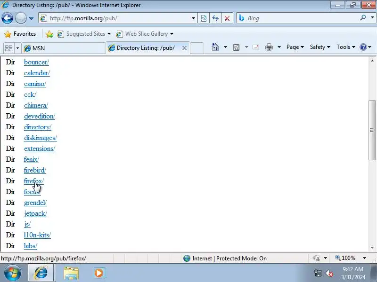
Task: Click the 100% zoom level button
Action: [x=345, y=258]
